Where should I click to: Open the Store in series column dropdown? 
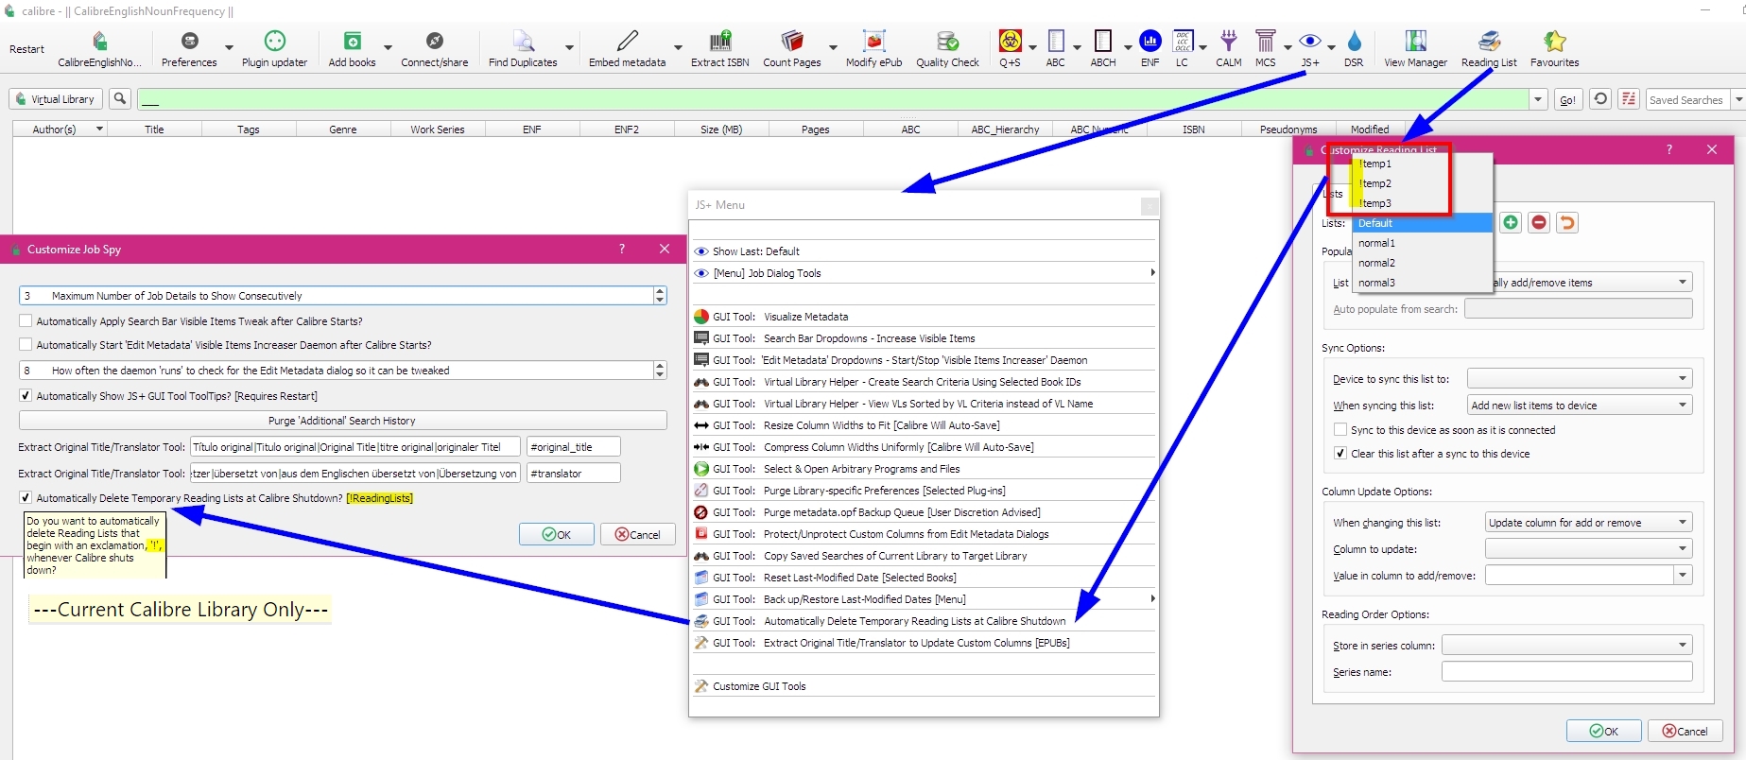(x=1567, y=646)
